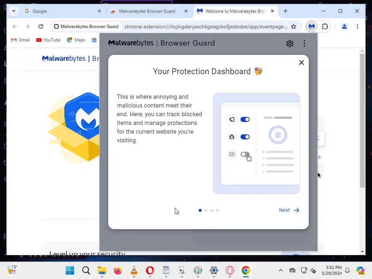372x279 pixels.
Task: Open the notifications bell
Action: 347,270
